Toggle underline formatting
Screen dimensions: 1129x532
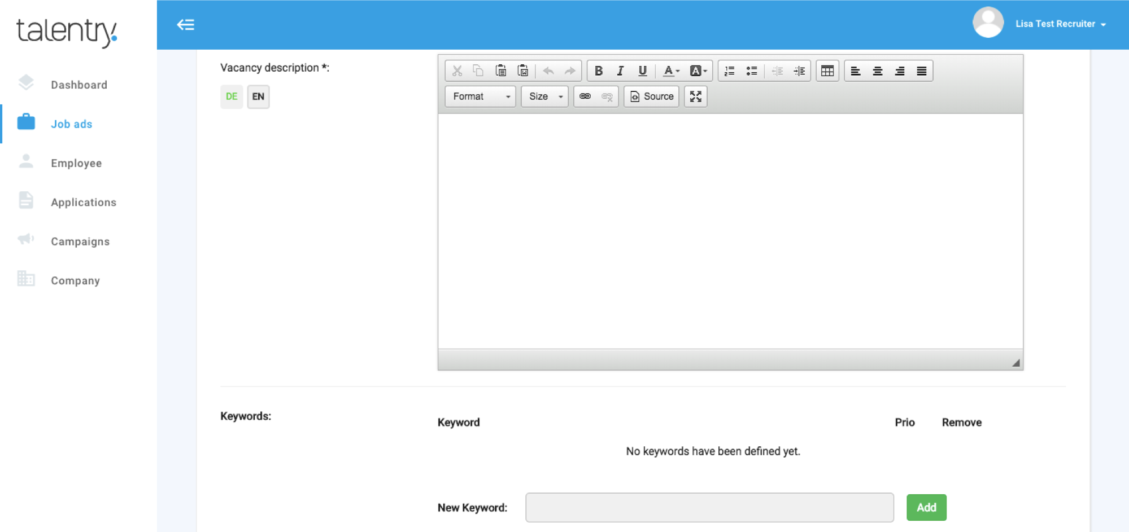point(642,71)
